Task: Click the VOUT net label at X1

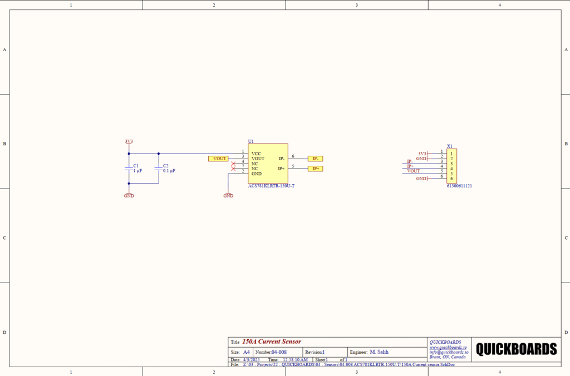Action: 414,171
